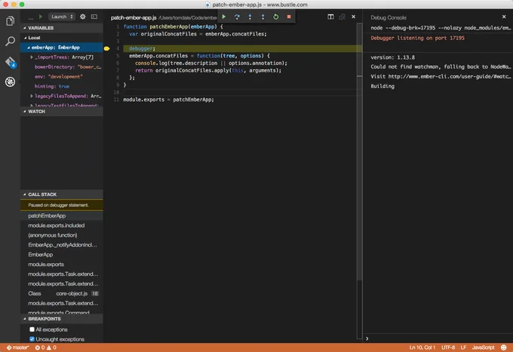Click the patch-ember-app.js editor tab title
Image resolution: width=513 pixels, height=352 pixels.
pyautogui.click(x=134, y=17)
